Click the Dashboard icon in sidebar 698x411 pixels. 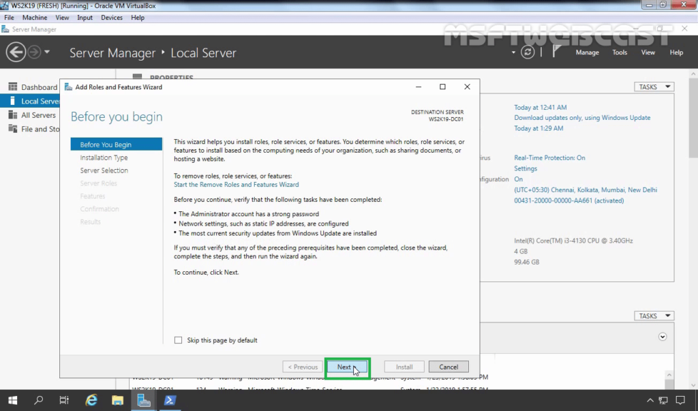12,87
